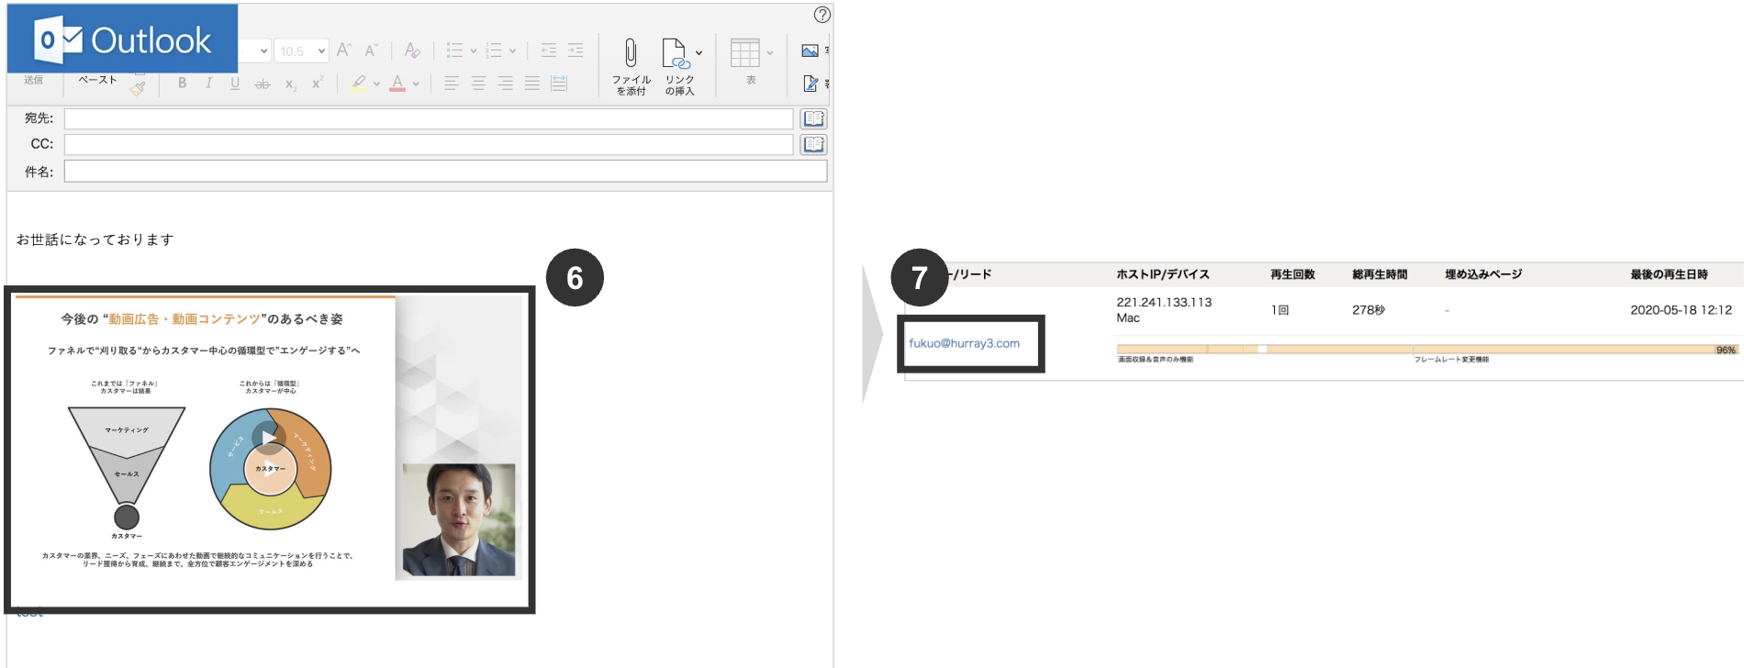Click the insert picture icon
This screenshot has height=668, width=1744.
[810, 50]
